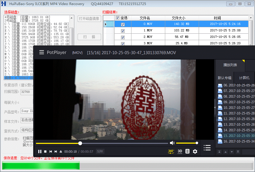The image size is (255, 172).
Task: Enable 360° video mode
Action: (171, 151)
